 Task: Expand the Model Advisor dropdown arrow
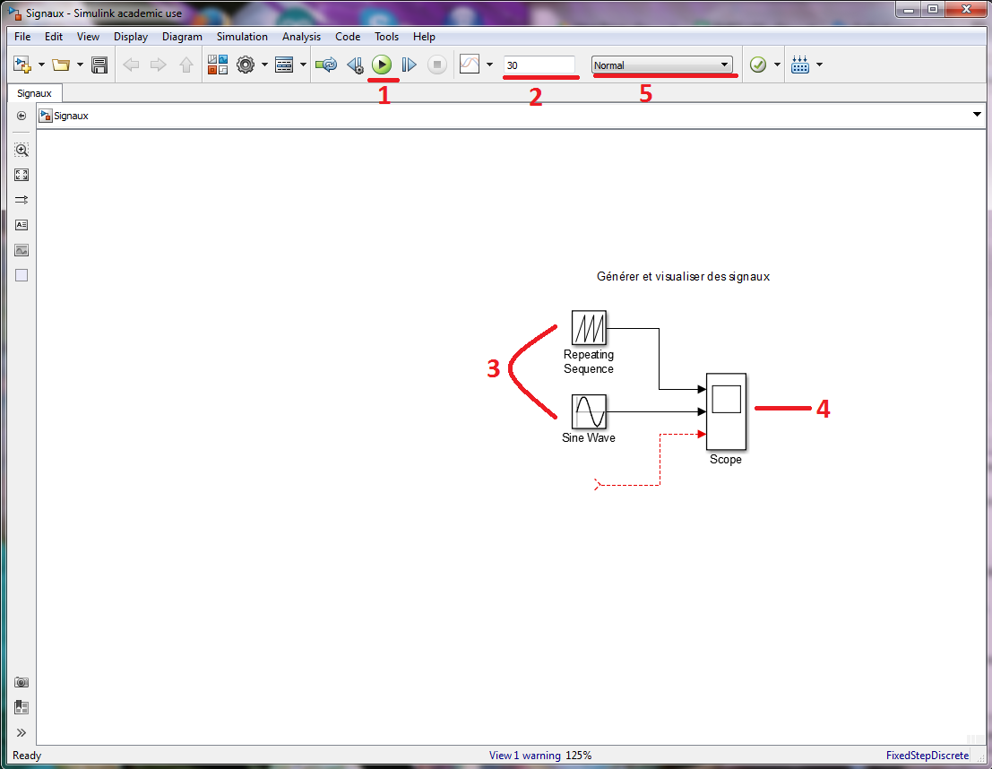pos(777,65)
